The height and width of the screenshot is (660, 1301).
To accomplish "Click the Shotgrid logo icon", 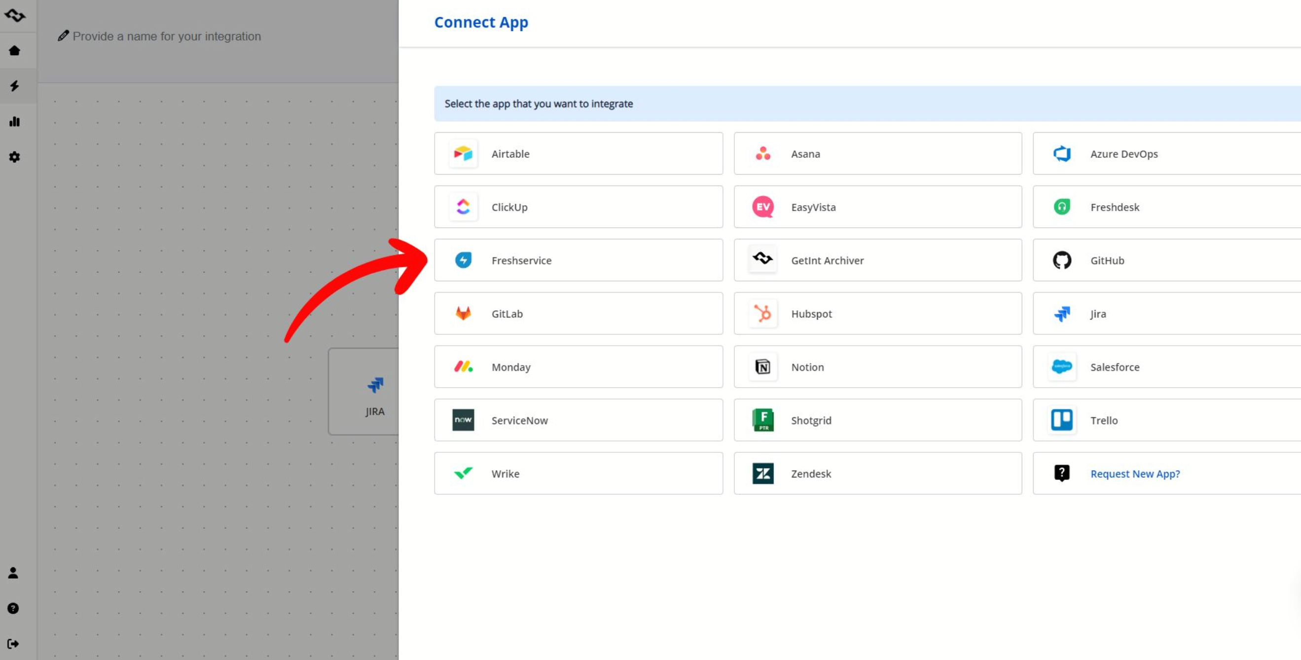I will coord(762,420).
